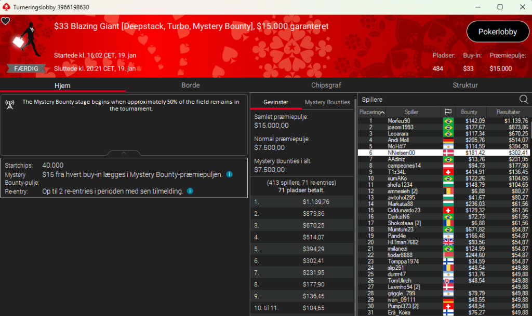Click the flag column header icon
The height and width of the screenshot is (316, 532).
coord(447,112)
